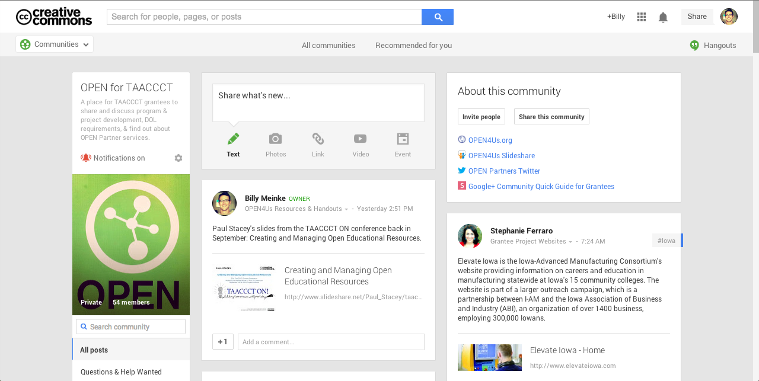Click the OPEN for TAACCCT title

127,88
